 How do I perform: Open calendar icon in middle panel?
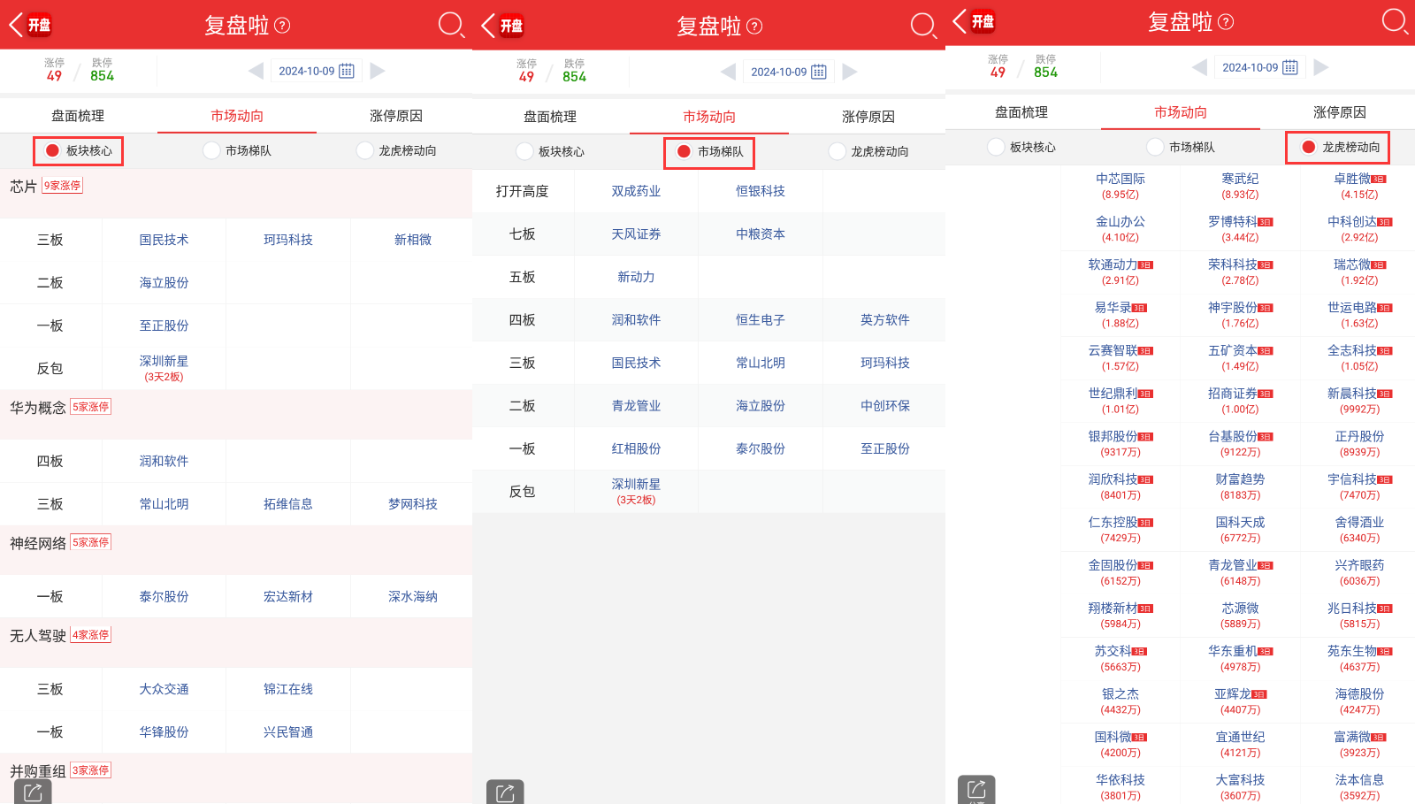coord(819,72)
